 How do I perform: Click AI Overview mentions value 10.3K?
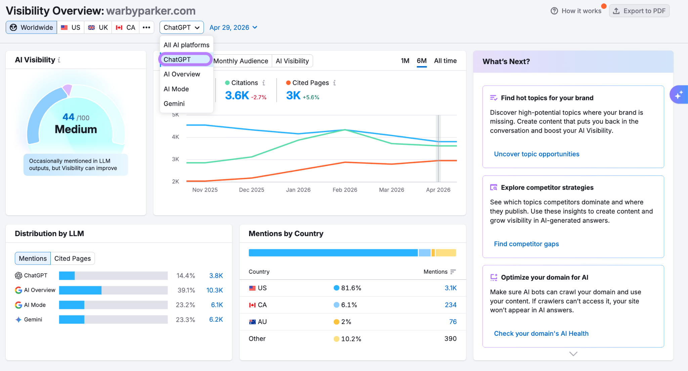(215, 290)
